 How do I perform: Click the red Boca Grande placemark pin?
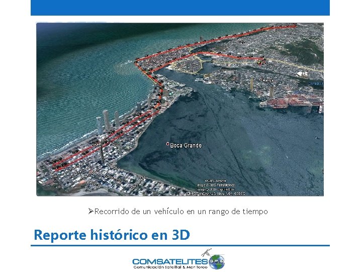[x=167, y=144]
